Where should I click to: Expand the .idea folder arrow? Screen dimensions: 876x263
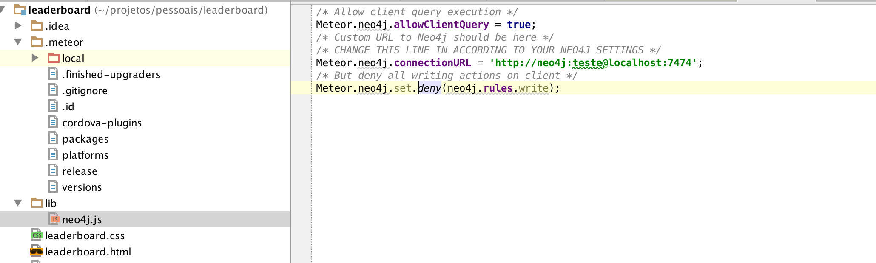[x=18, y=26]
